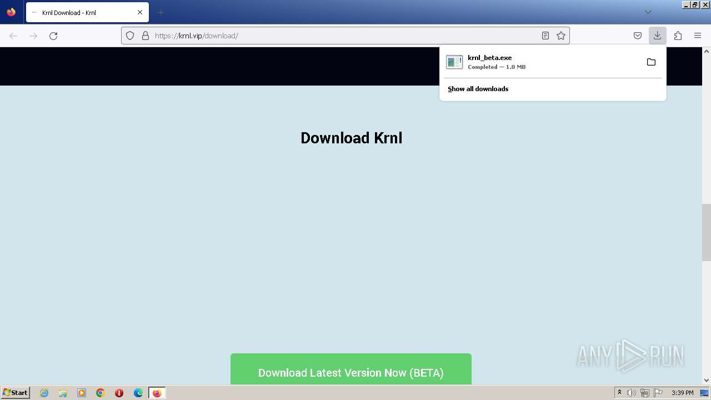This screenshot has height=400, width=711.
Task: Show all downloads
Action: pyautogui.click(x=478, y=89)
